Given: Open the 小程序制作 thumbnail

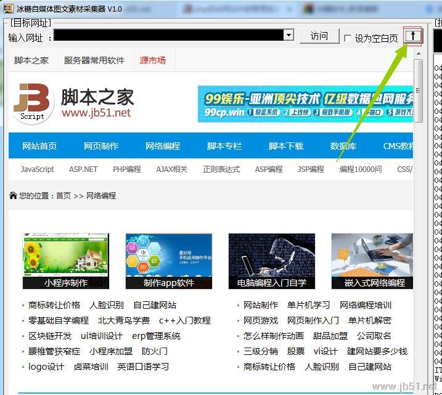Looking at the screenshot, I should point(66,261).
